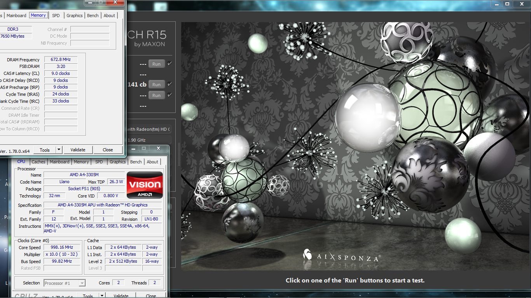Screen dimensions: 531x298
Task: Minimize the CPU-Z Memory window
Action: pos(91,2)
